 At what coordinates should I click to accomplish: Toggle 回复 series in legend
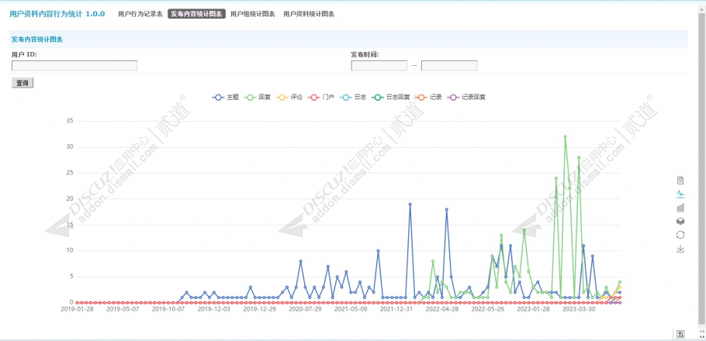(x=258, y=97)
